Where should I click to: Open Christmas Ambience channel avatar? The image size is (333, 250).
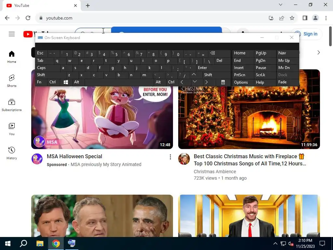[184, 159]
